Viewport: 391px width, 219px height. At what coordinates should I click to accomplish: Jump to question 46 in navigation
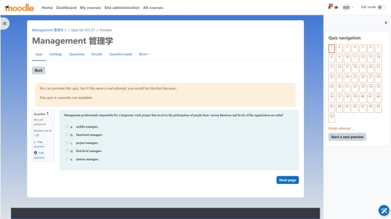click(x=355, y=108)
